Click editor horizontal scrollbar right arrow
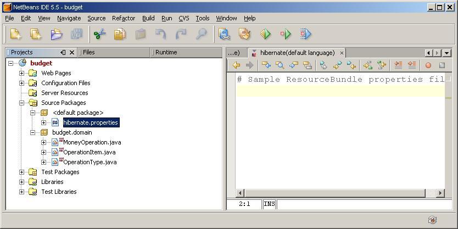The height and width of the screenshot is (229, 458). pos(440,193)
